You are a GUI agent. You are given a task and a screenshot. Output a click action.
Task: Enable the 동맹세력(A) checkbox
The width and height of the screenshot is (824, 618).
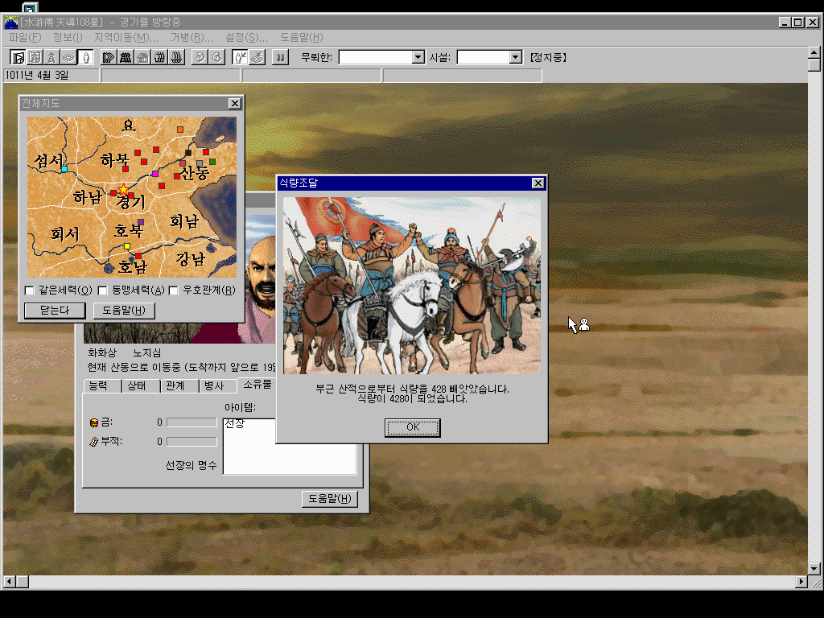point(102,290)
